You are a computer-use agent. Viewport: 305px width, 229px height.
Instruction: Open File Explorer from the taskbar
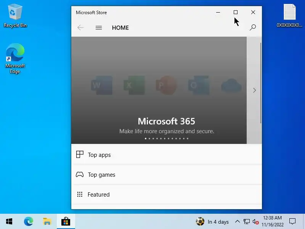[x=47, y=221]
